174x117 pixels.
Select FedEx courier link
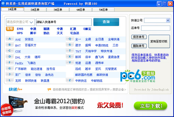tap(19, 63)
